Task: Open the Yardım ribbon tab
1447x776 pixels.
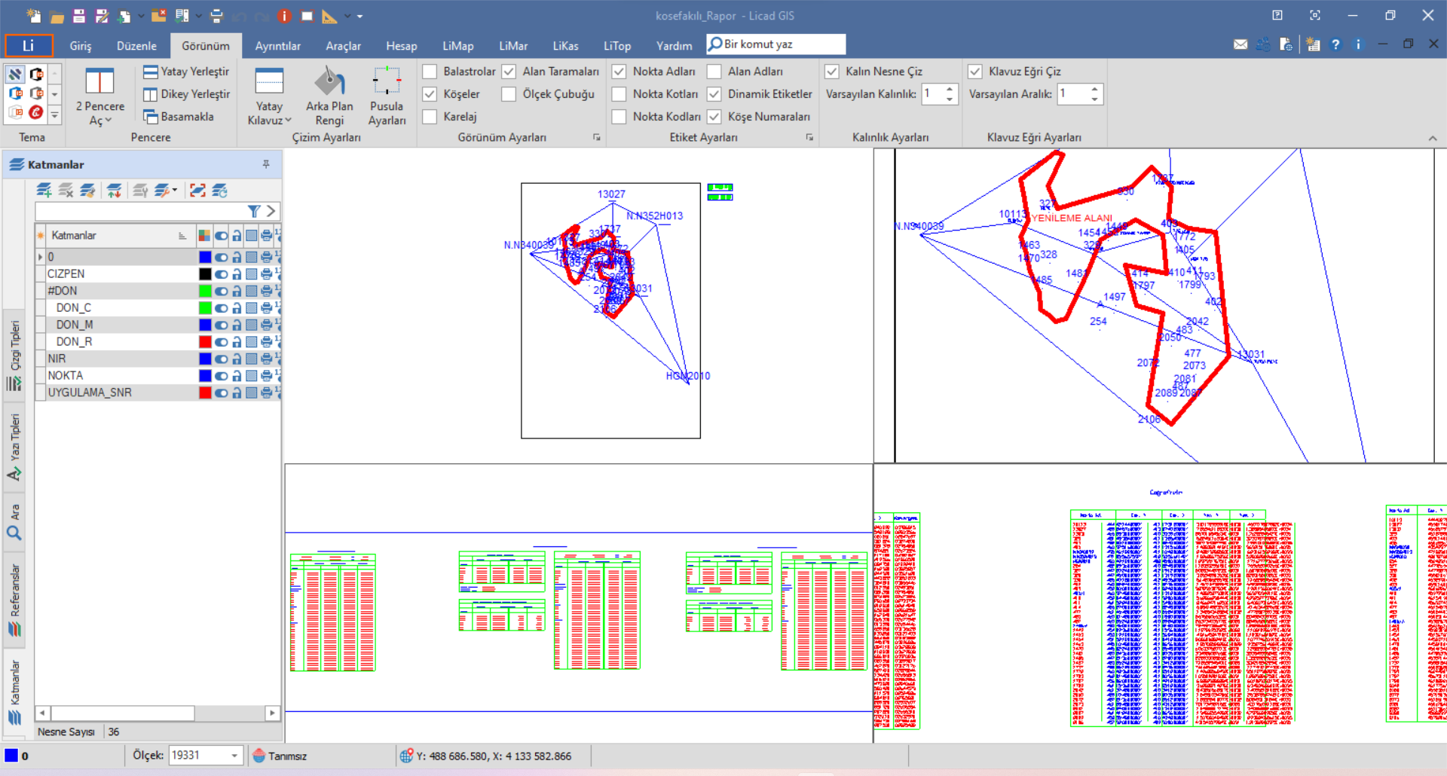Action: pos(674,46)
